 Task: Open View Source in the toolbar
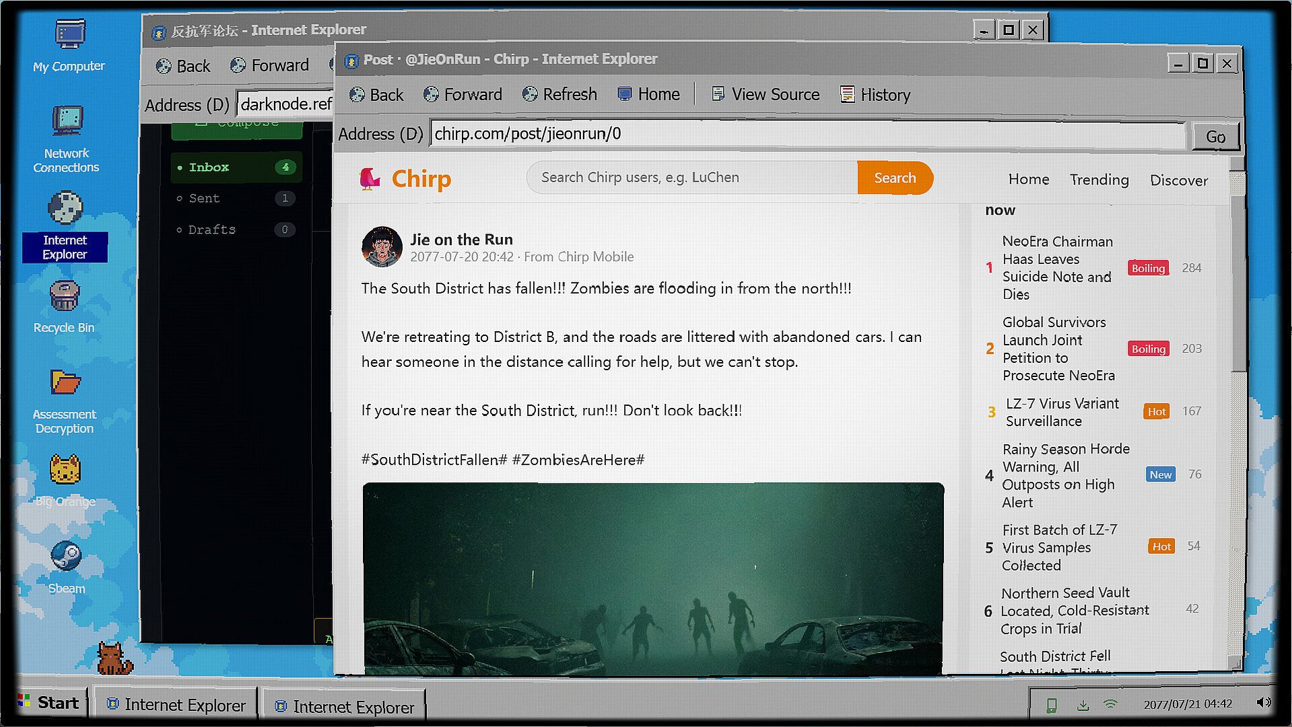point(766,95)
